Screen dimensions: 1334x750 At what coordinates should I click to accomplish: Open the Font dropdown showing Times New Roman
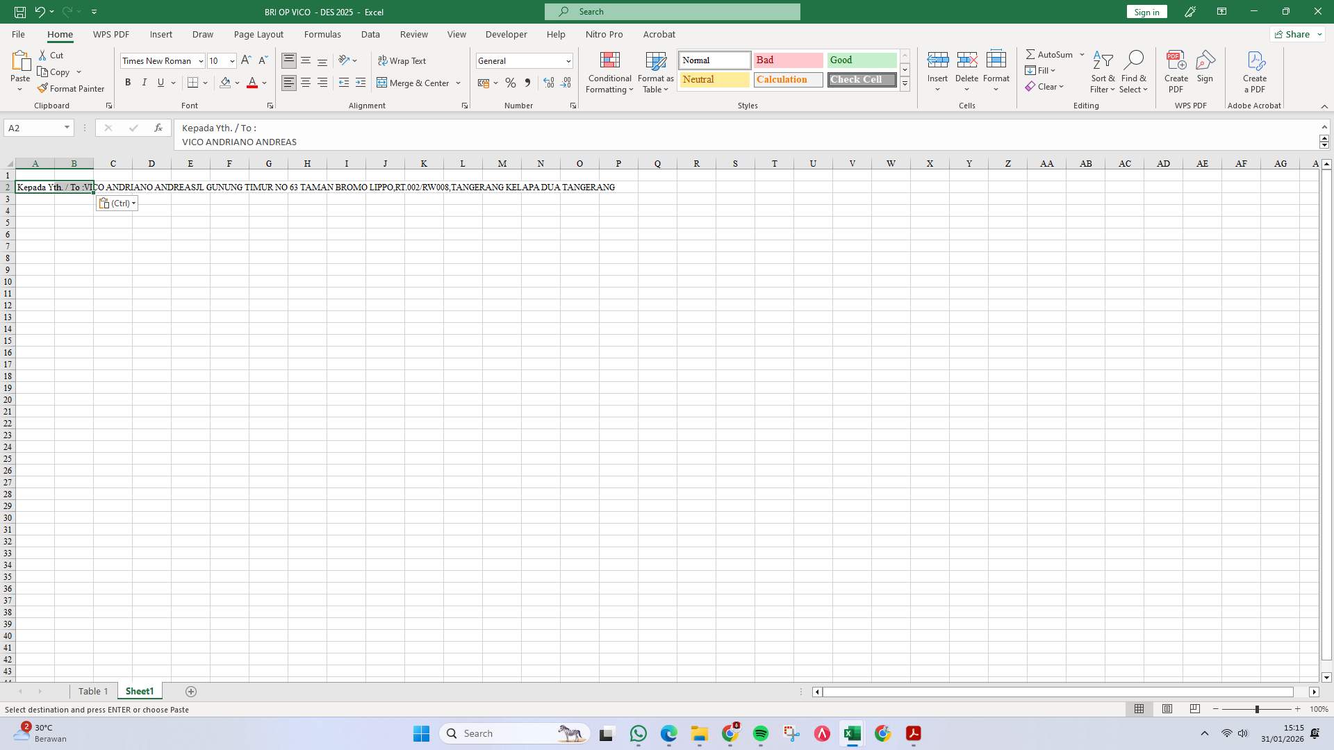click(x=199, y=60)
